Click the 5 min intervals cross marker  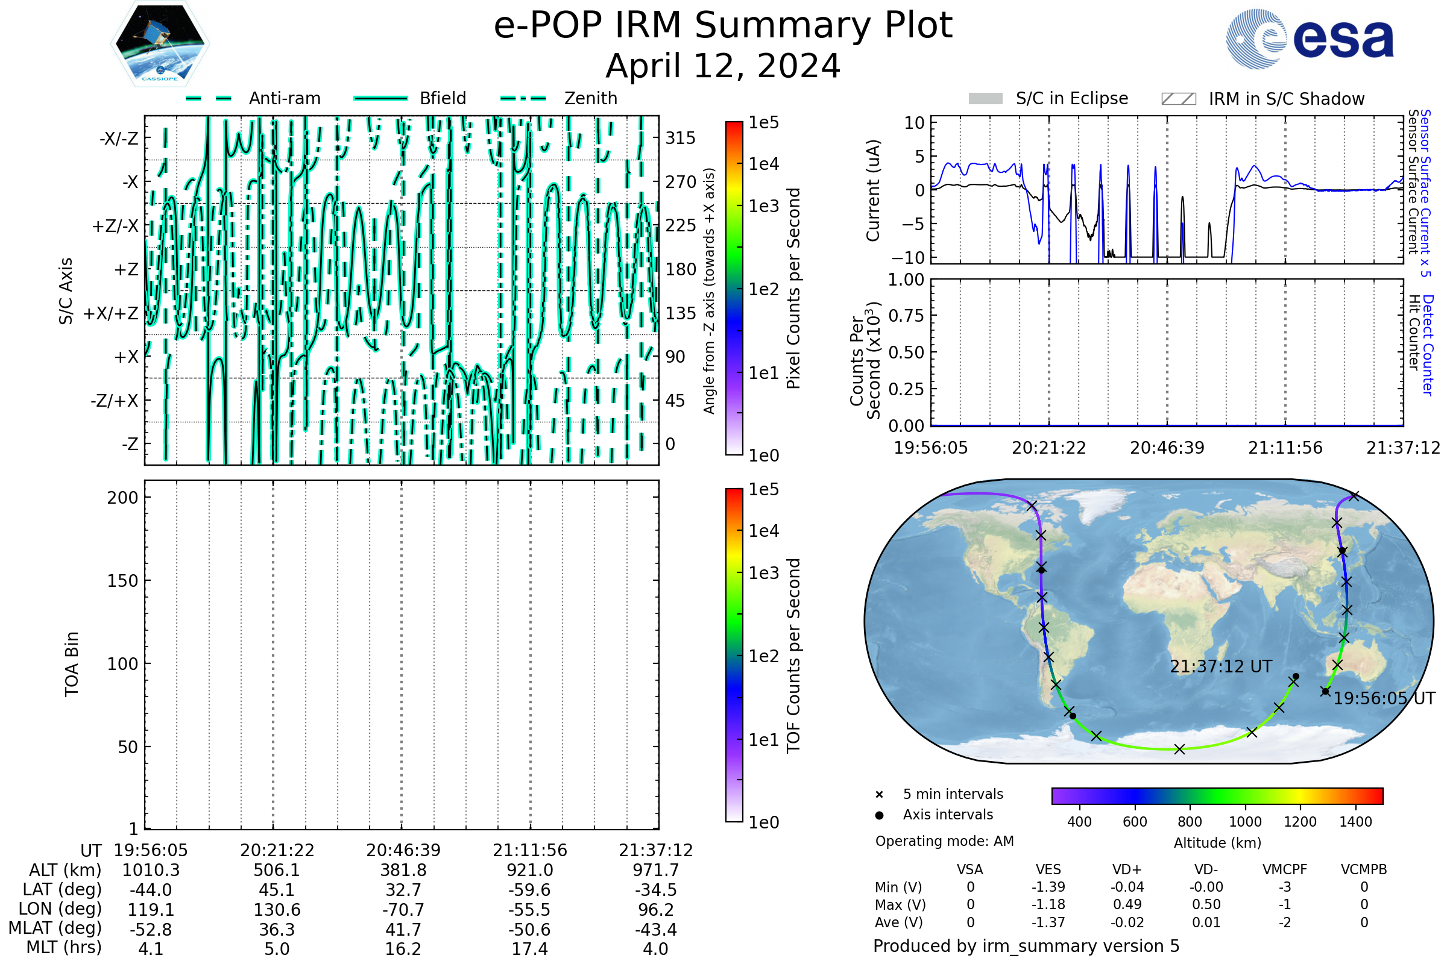coord(879,795)
